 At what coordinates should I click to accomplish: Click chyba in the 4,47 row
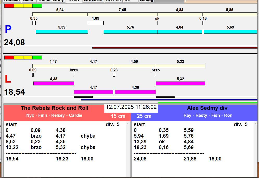[88, 136]
